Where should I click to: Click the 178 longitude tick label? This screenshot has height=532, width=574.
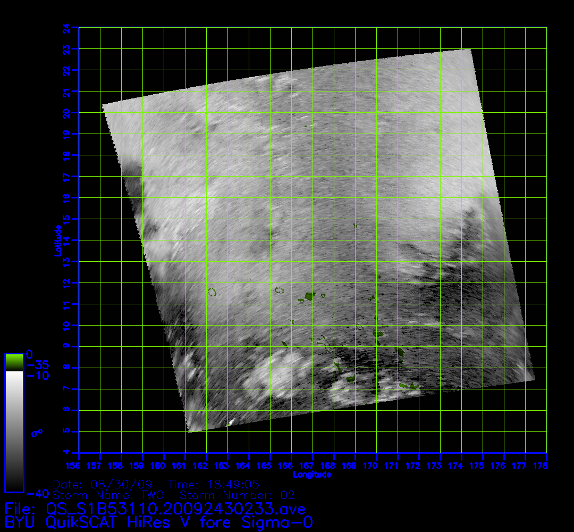click(546, 467)
